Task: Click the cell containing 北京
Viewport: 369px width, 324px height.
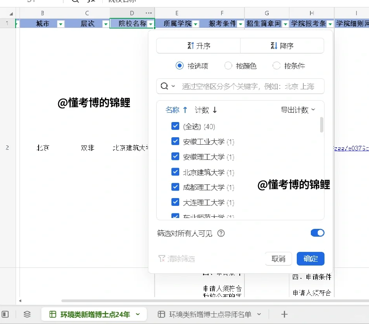Action: 43,147
